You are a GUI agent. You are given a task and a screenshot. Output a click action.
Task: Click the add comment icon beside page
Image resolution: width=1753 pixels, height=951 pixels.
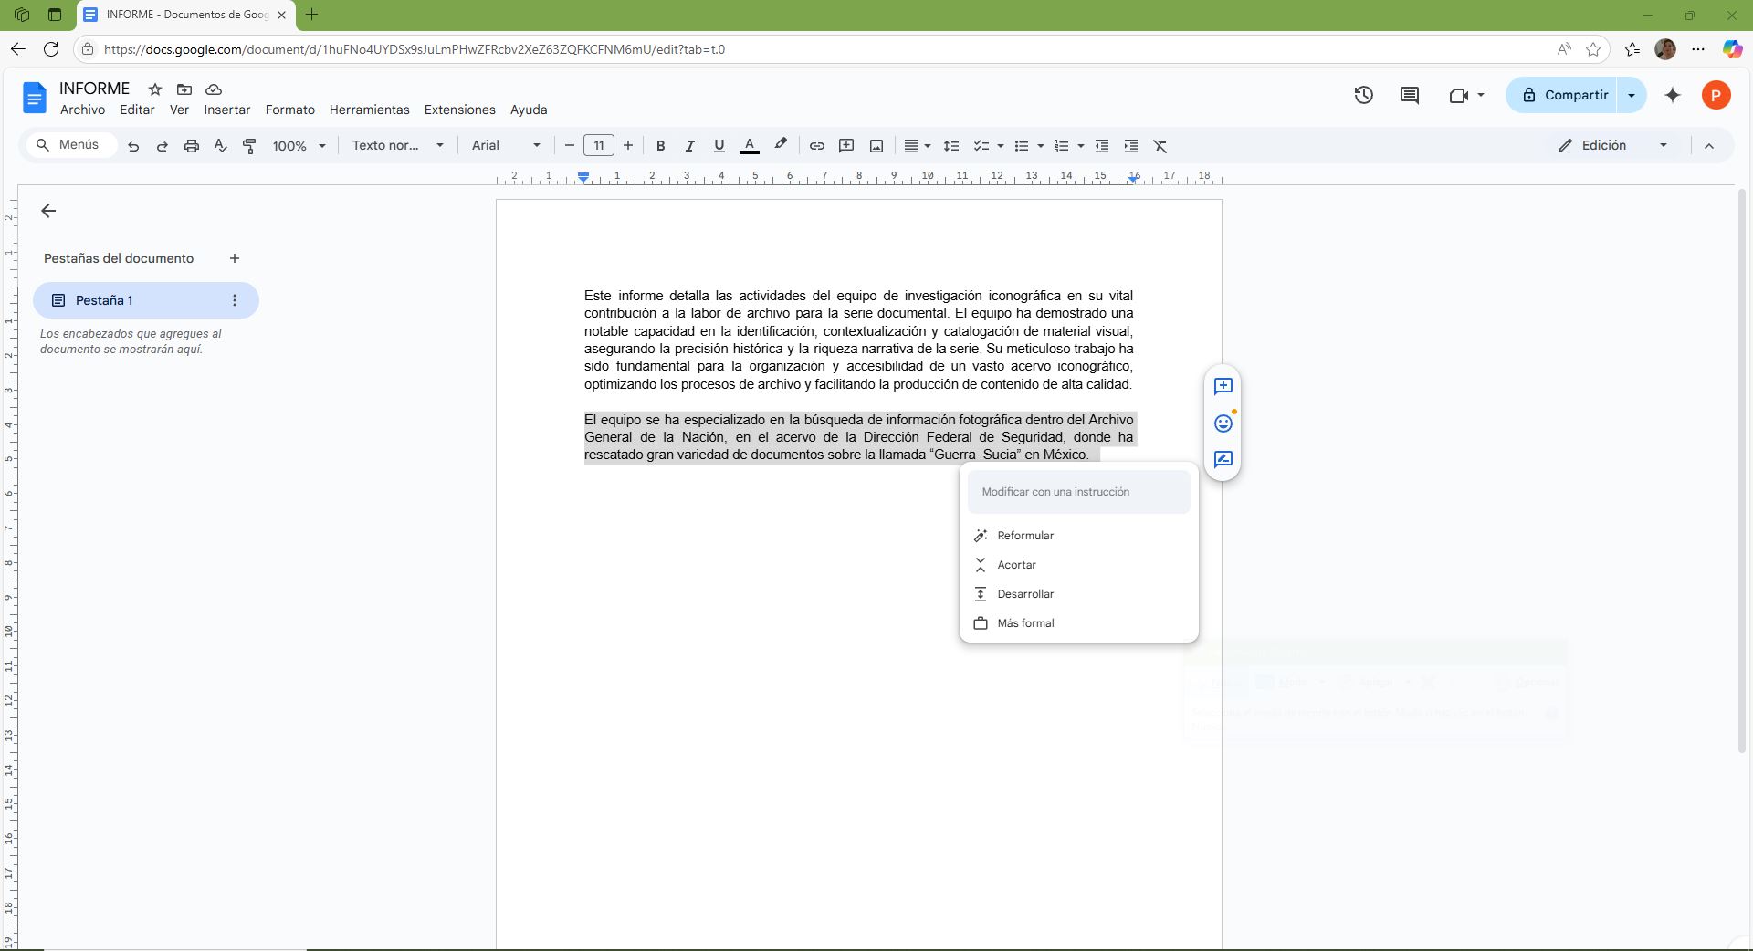(1223, 387)
